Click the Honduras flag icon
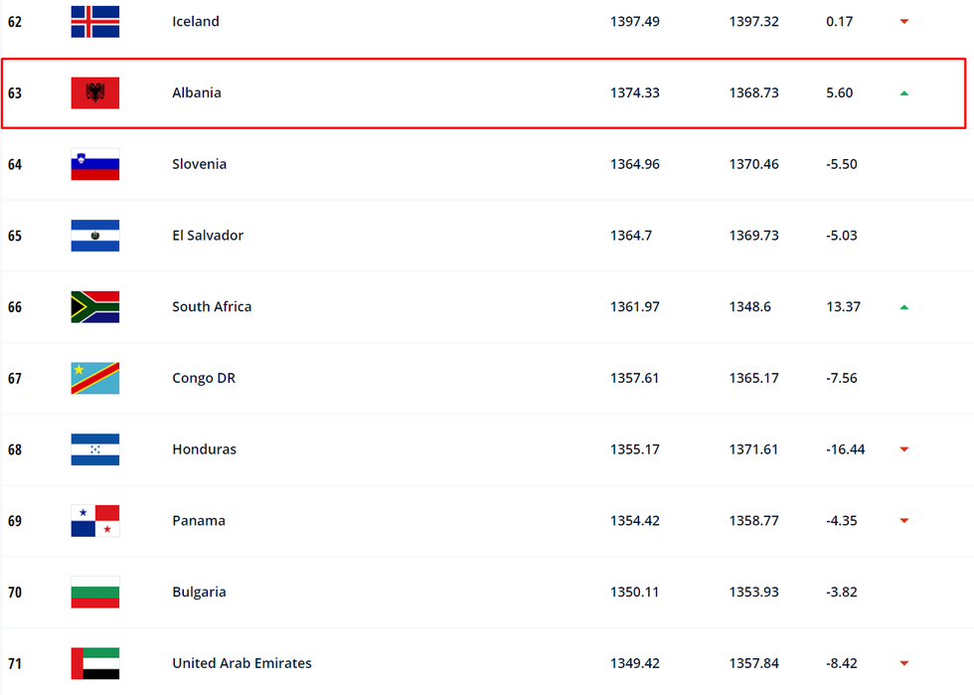The image size is (974, 695). pos(95,449)
